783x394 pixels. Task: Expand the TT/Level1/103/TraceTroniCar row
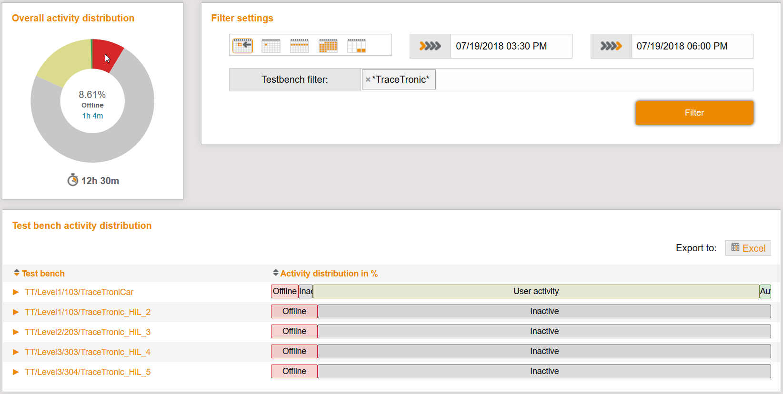(16, 292)
